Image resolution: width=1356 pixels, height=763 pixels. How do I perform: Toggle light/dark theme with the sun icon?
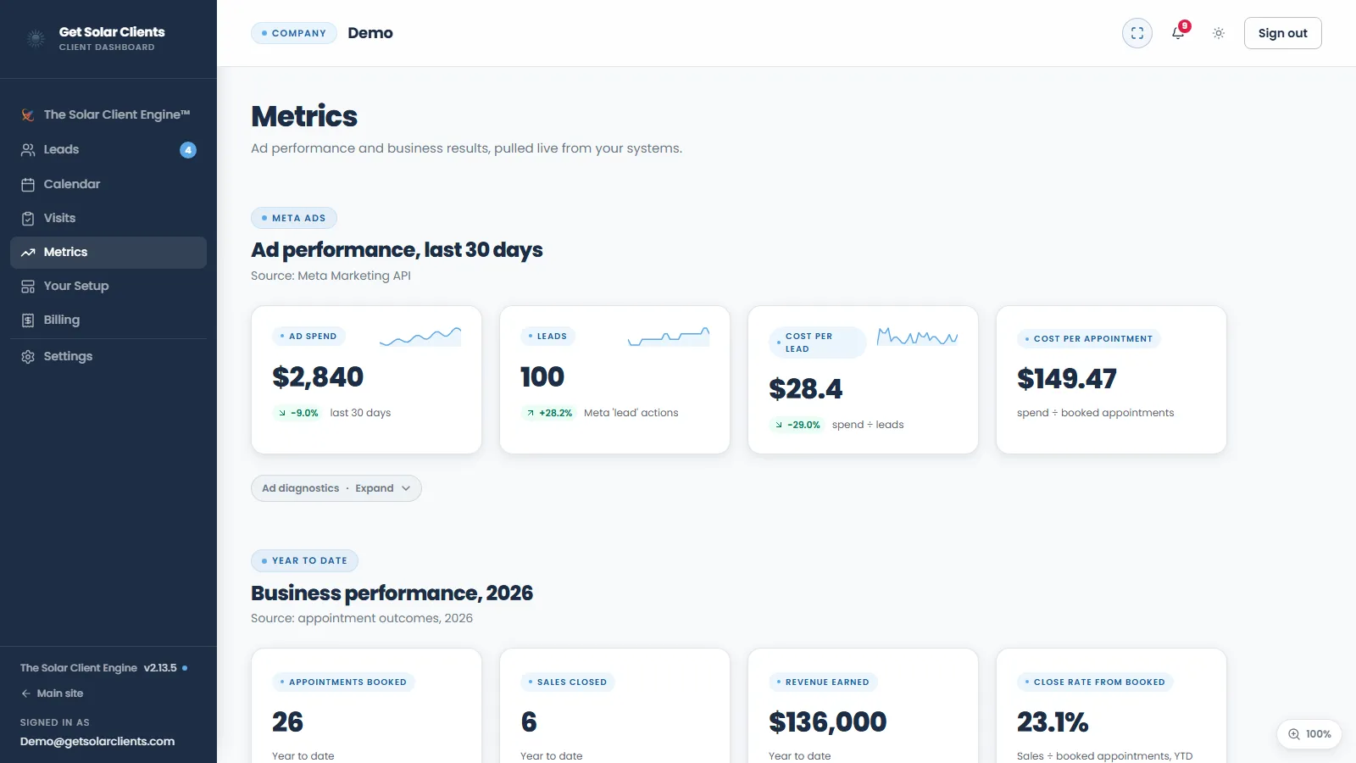pos(1219,33)
